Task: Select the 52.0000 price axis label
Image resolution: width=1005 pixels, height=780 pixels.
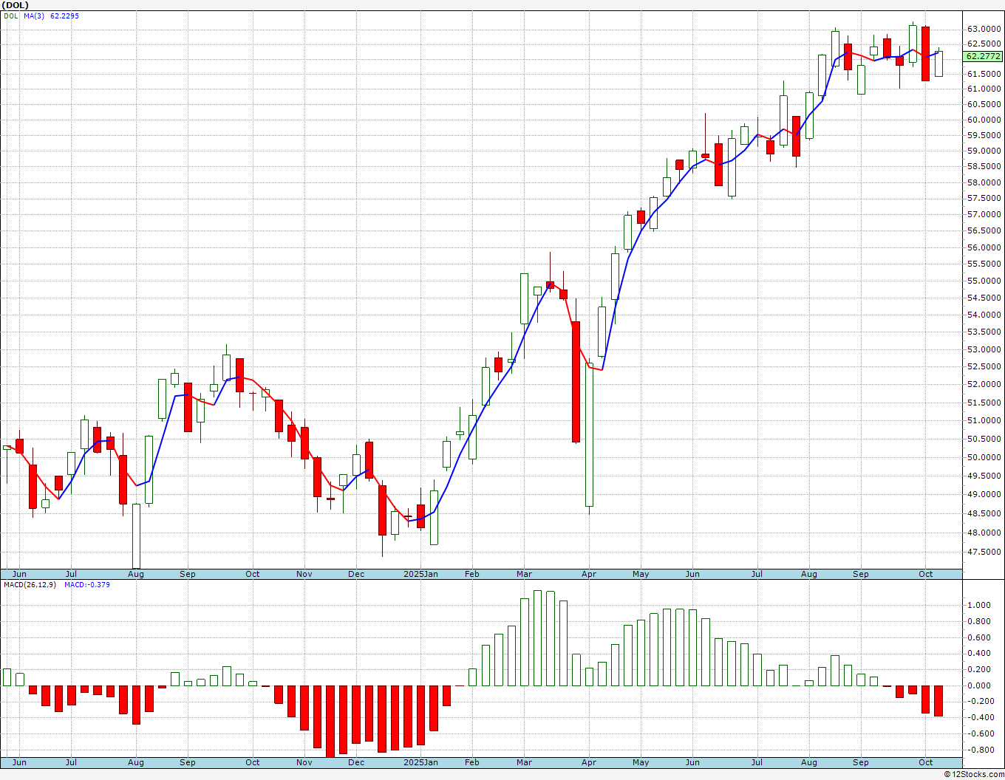Action: [x=984, y=384]
